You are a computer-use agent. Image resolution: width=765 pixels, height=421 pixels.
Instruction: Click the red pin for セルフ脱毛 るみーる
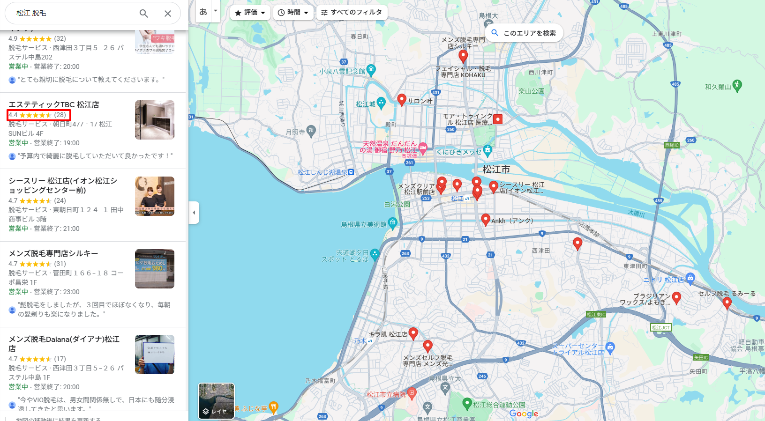tap(727, 303)
